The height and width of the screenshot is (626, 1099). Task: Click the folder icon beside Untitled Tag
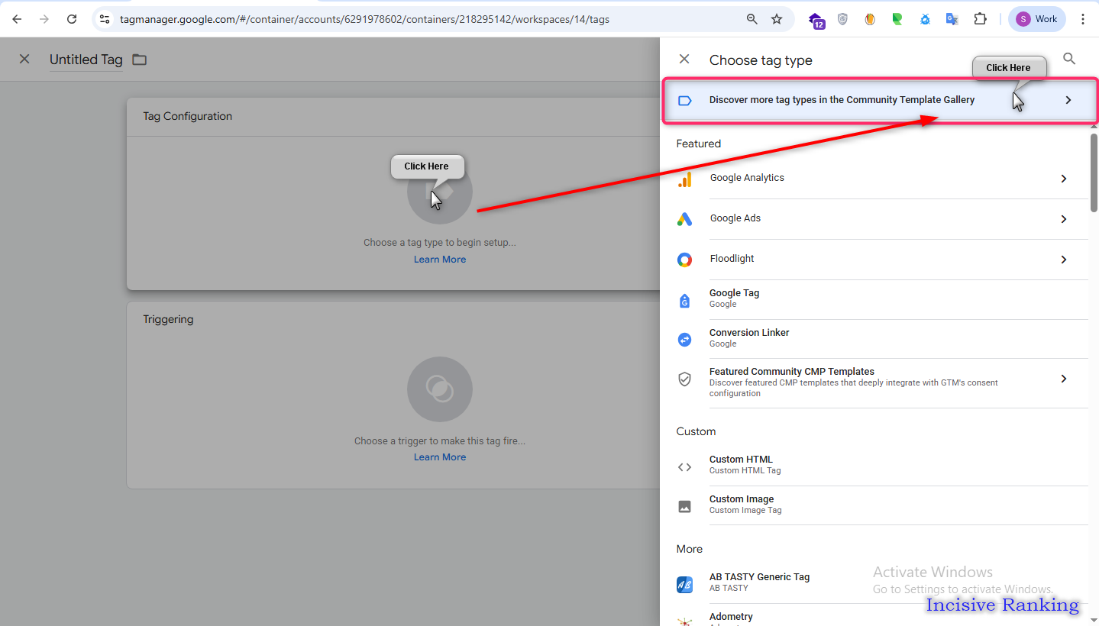coord(139,60)
